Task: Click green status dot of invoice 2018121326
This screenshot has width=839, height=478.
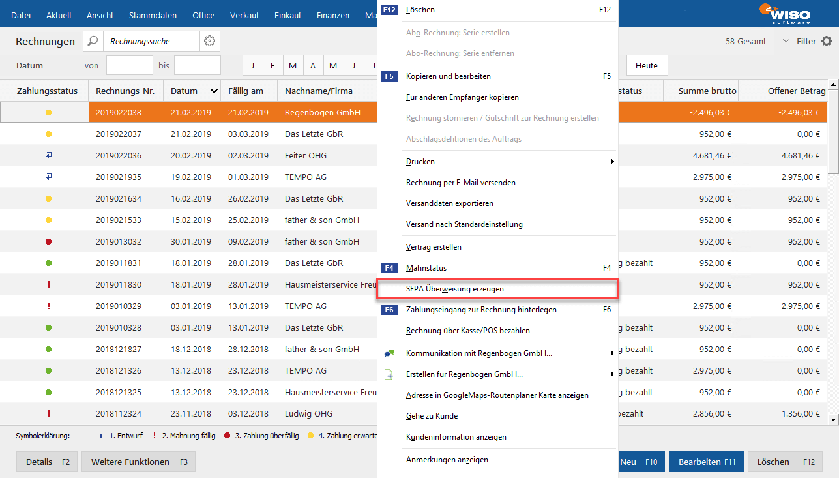Action: pos(48,371)
